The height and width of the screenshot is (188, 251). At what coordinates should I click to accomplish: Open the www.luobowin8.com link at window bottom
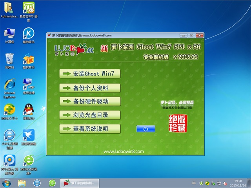(124, 151)
